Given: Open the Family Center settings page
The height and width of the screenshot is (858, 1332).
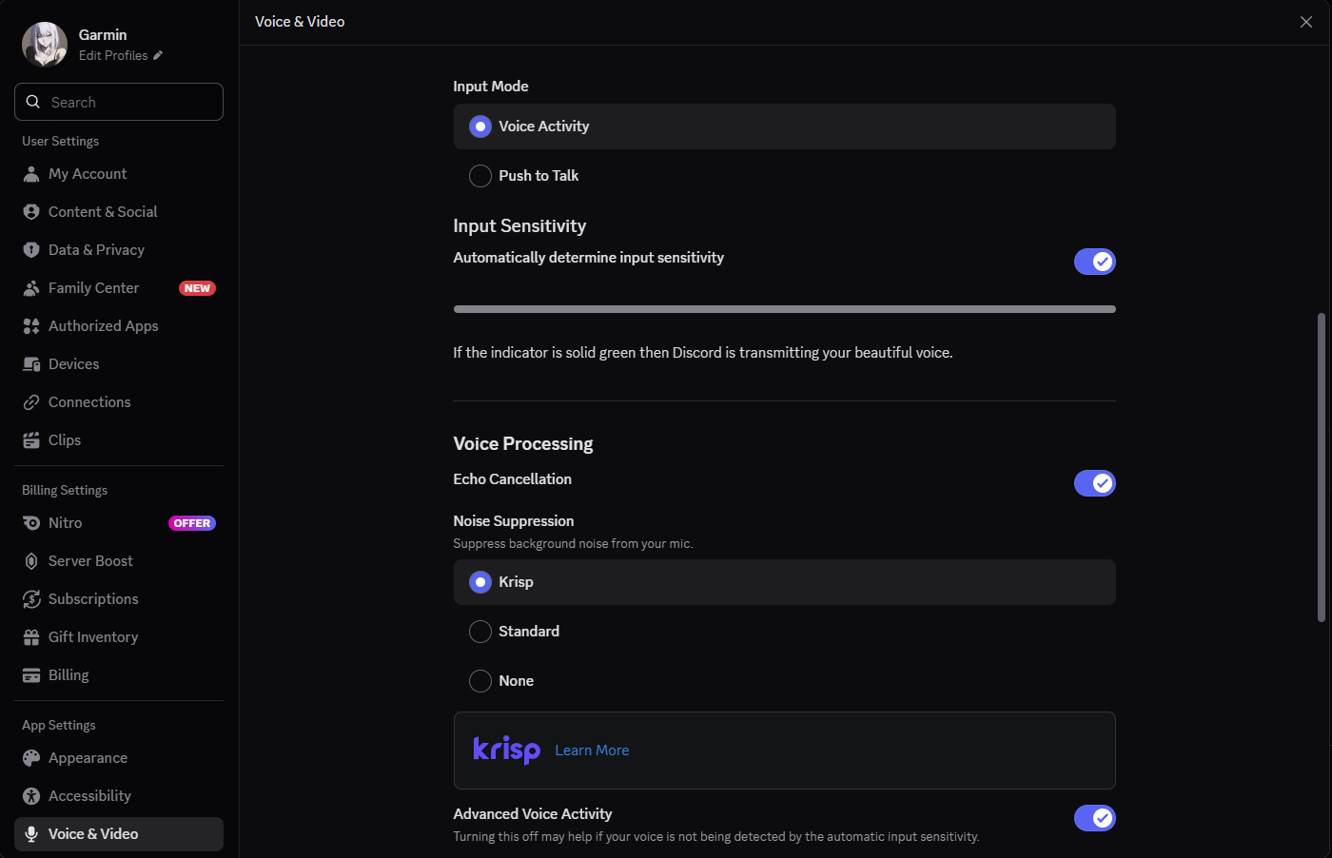Looking at the screenshot, I should pyautogui.click(x=93, y=288).
